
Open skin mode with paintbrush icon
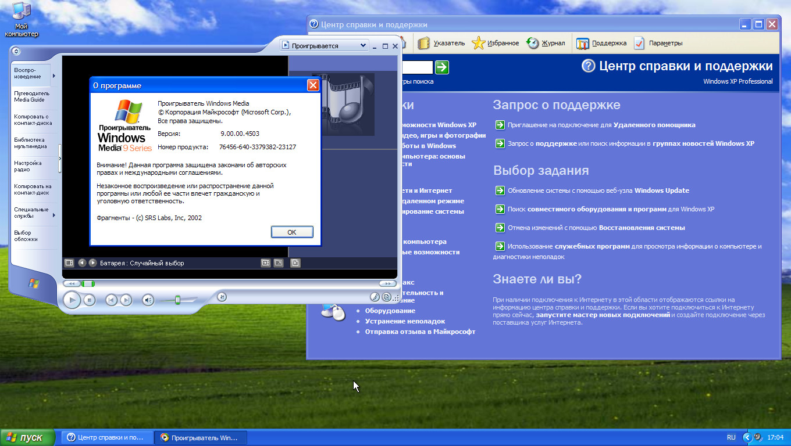(375, 297)
